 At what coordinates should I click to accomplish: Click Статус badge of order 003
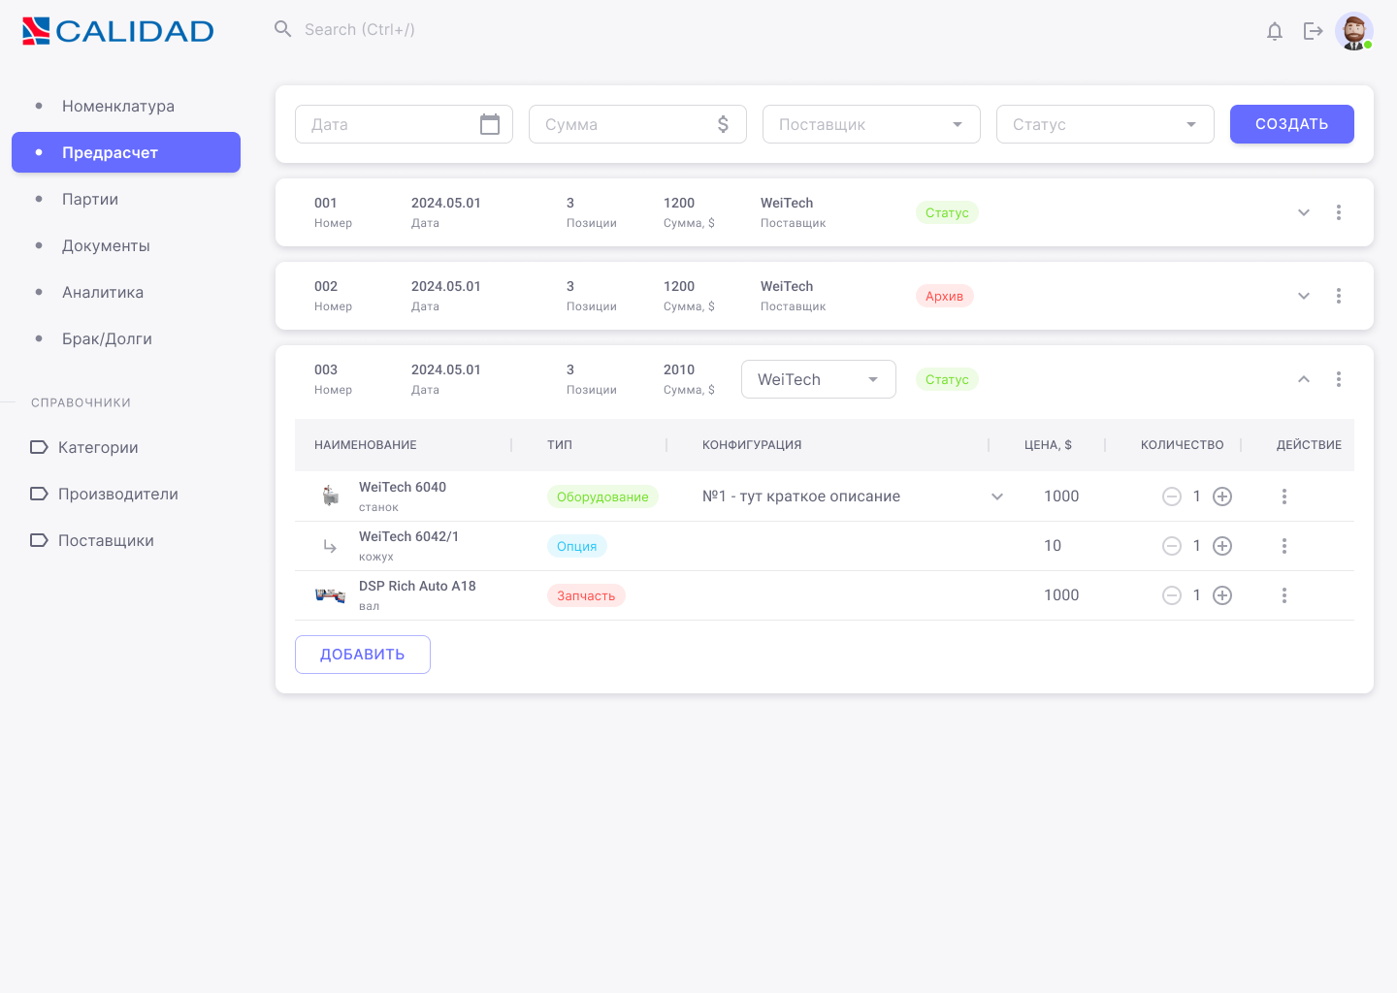pos(947,379)
